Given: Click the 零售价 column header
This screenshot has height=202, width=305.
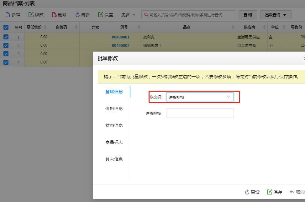Looking at the screenshot, I should coord(297,27).
